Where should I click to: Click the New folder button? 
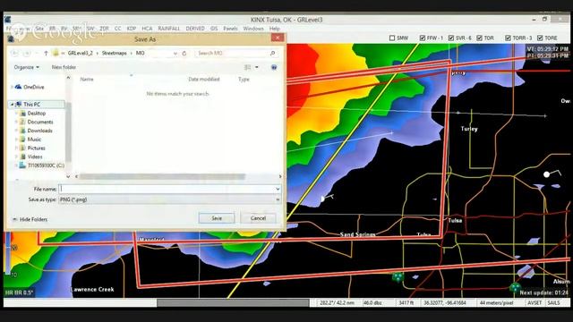[64, 67]
